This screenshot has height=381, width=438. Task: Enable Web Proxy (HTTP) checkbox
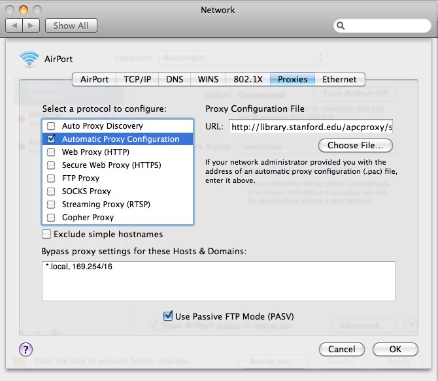click(x=51, y=152)
